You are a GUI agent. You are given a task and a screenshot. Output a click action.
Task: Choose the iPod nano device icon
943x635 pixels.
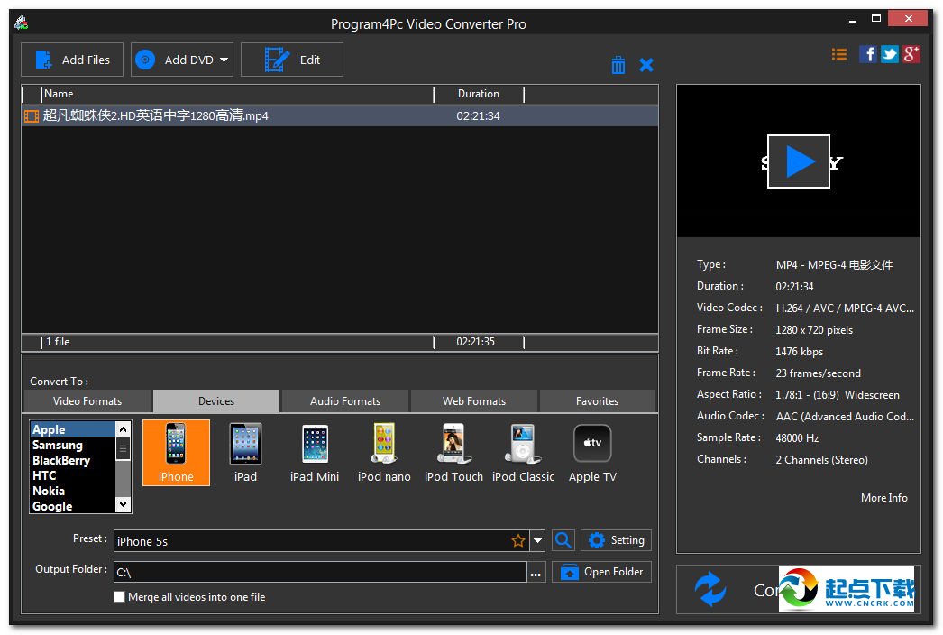click(x=384, y=453)
